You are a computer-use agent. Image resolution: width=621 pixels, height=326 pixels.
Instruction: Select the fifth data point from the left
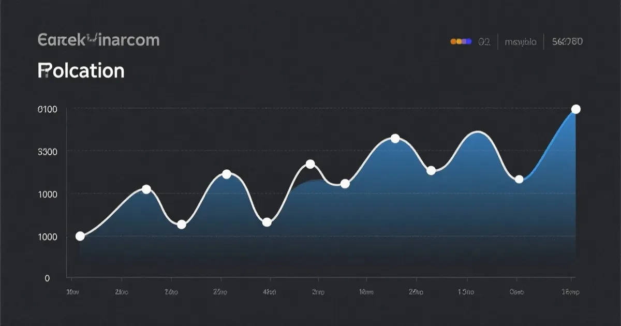point(267,223)
